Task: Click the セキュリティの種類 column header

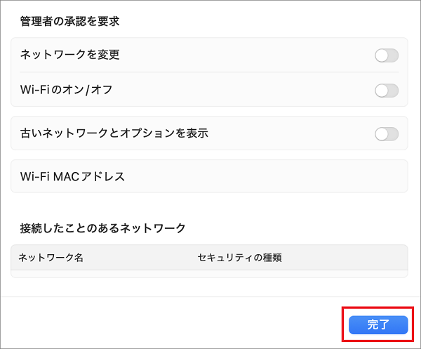Action: pyautogui.click(x=240, y=258)
